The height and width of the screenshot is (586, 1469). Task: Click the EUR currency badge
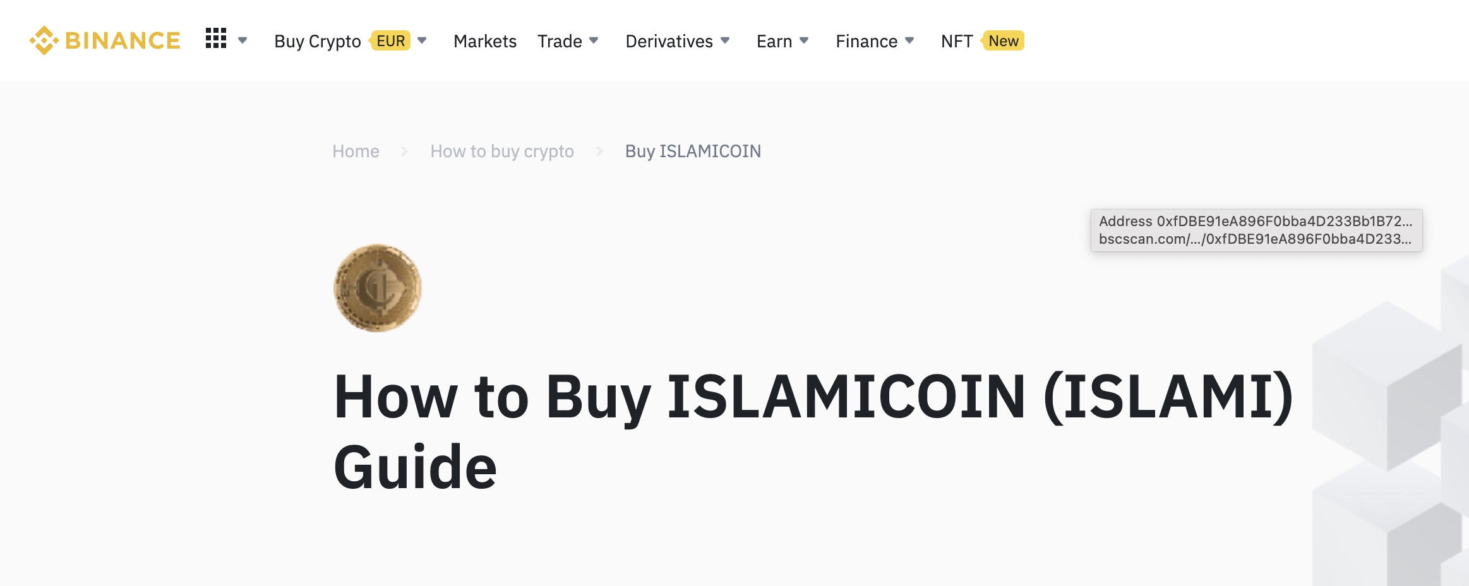tap(391, 40)
